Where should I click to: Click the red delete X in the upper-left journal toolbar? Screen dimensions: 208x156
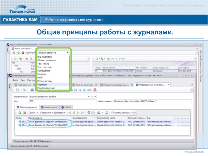point(27,59)
